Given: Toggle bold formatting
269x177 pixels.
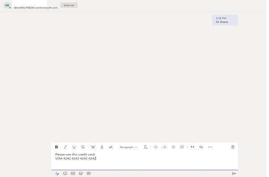Looking at the screenshot, I should tap(56, 147).
